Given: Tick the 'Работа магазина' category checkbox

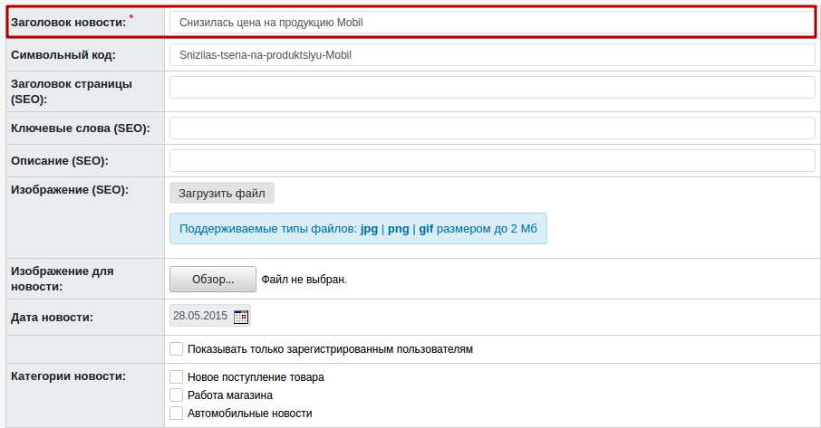Looking at the screenshot, I should click(x=177, y=395).
